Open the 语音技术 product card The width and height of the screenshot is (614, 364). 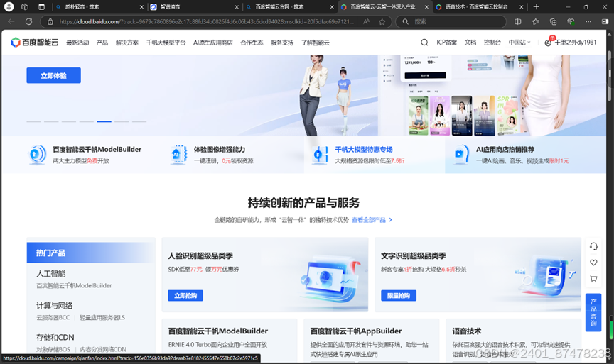point(513,340)
